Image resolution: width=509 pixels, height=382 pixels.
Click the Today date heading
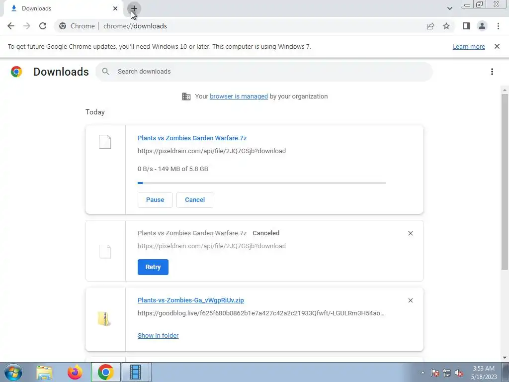[x=95, y=112]
